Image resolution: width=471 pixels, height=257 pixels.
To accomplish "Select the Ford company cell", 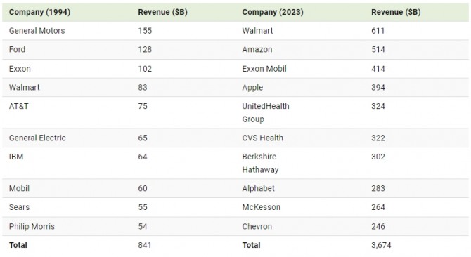I will (x=17, y=49).
